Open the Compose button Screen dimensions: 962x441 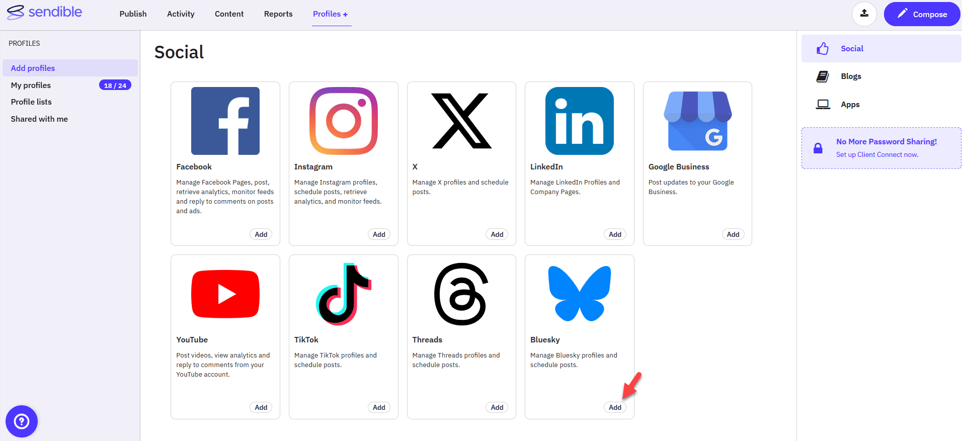[x=922, y=14]
